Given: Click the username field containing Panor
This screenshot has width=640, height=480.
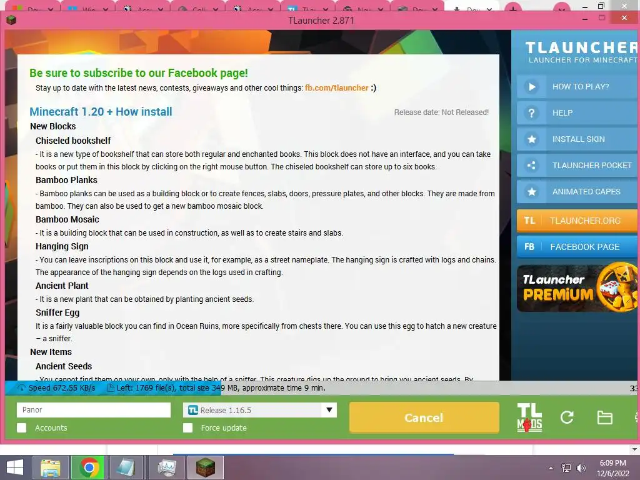Looking at the screenshot, I should (x=94, y=410).
